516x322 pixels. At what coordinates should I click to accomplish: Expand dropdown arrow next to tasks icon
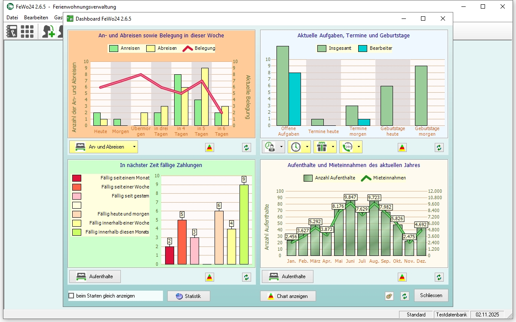point(282,147)
